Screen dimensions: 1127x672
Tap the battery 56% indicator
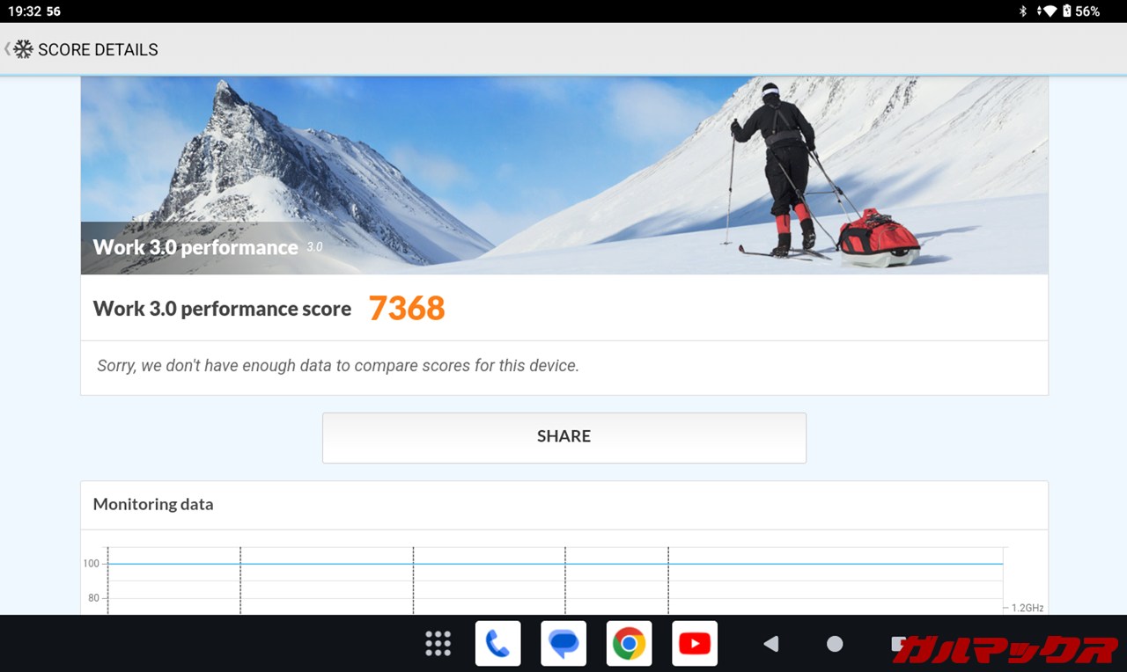pos(1081,11)
